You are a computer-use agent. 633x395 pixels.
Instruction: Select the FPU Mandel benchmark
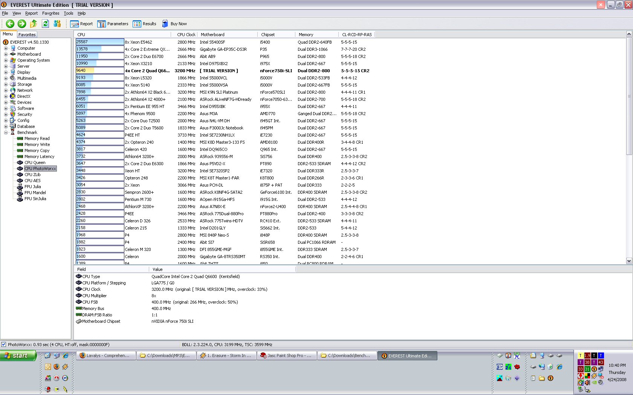point(35,193)
